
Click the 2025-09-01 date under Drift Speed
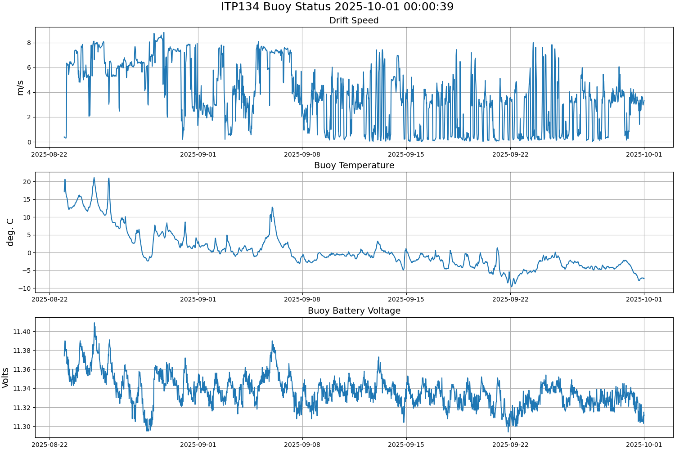[198, 154]
